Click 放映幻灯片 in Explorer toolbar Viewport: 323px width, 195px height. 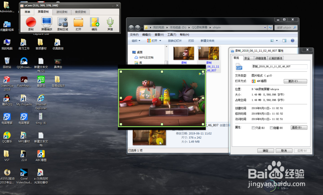pos(175,41)
